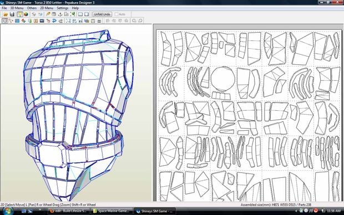Click the anchor icon in the top toolbar
The width and height of the screenshot is (344, 215).
tap(60, 14)
